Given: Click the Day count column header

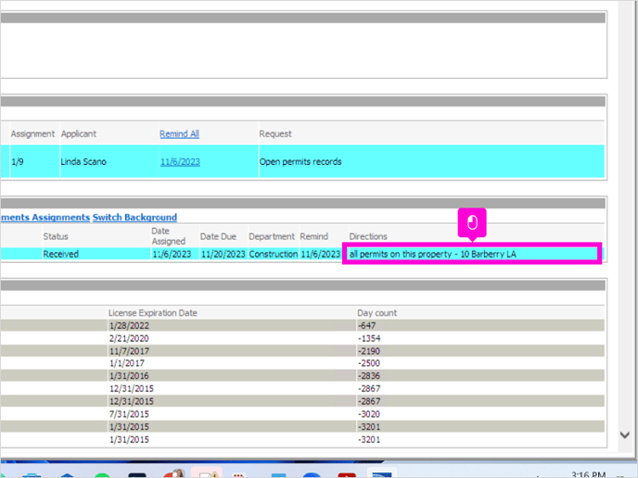Looking at the screenshot, I should pyautogui.click(x=376, y=313).
